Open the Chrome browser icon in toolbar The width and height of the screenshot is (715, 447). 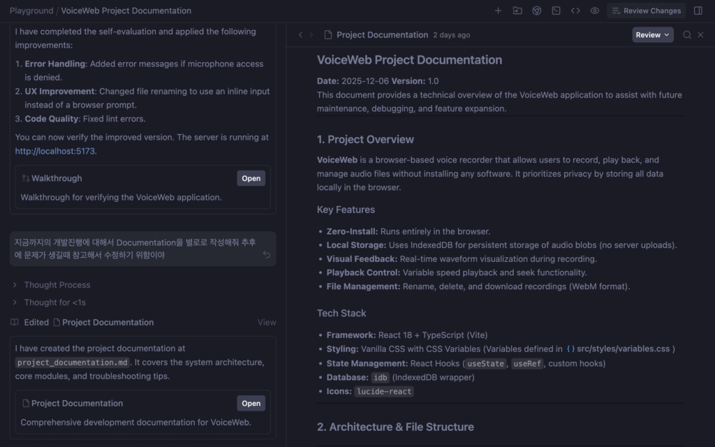(537, 10)
